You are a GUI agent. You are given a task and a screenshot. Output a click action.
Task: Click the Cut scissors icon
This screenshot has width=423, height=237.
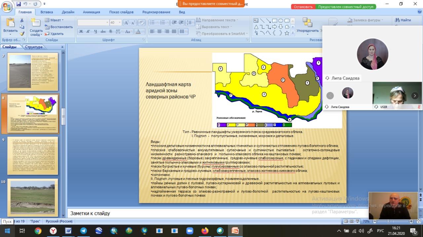pyautogui.click(x=22, y=20)
